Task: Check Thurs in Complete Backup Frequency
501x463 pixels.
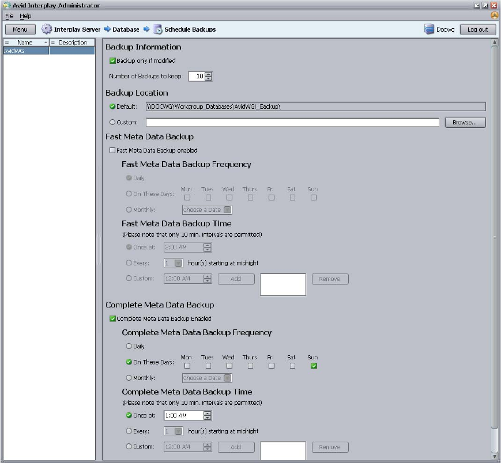Action: pos(250,366)
